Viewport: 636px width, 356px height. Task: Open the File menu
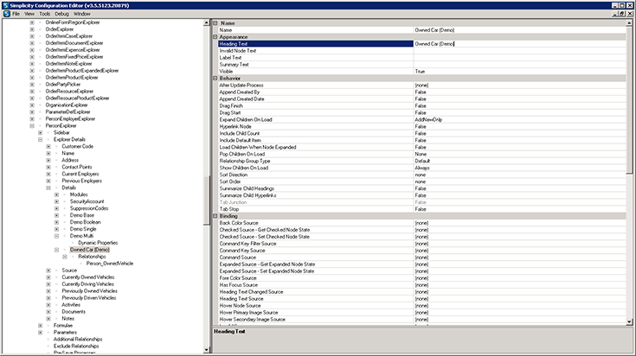coord(16,14)
